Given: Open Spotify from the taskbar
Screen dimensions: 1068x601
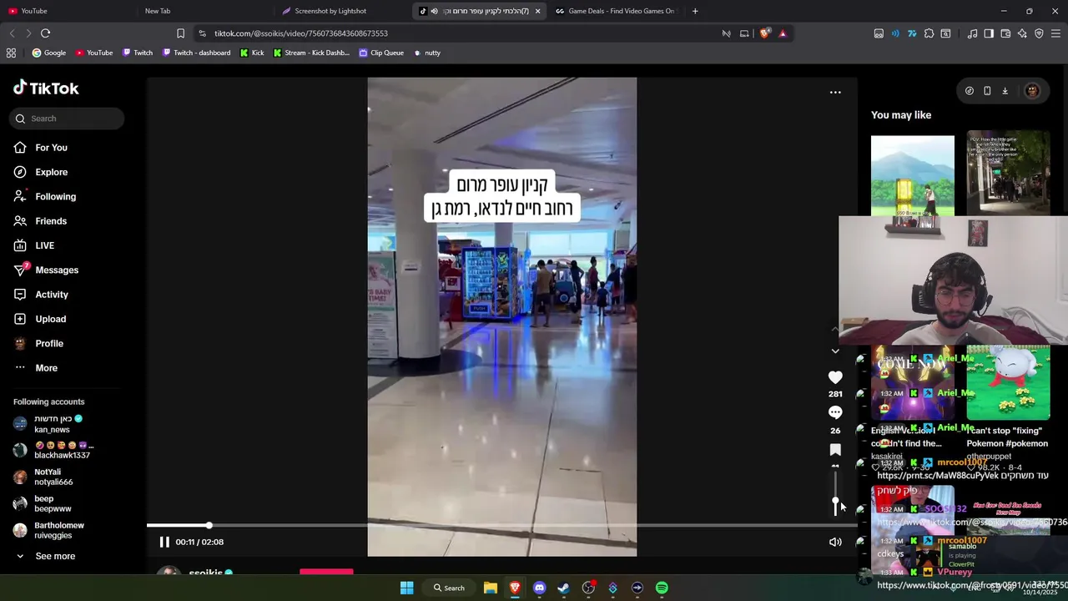Looking at the screenshot, I should click(x=662, y=588).
